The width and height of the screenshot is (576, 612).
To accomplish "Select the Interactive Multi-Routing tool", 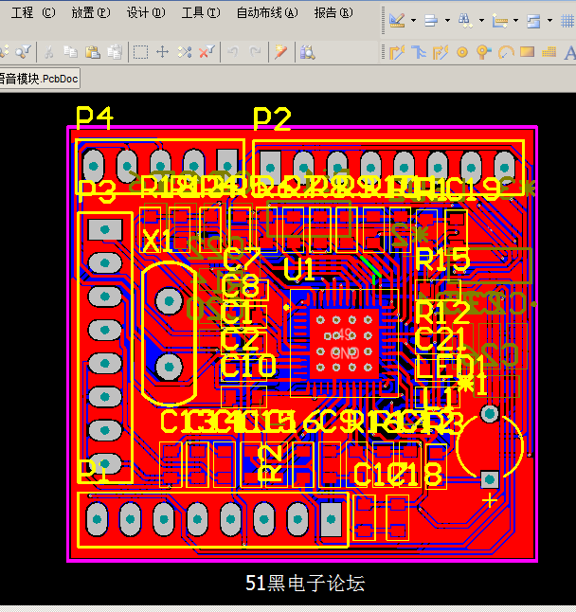I will pyautogui.click(x=419, y=51).
